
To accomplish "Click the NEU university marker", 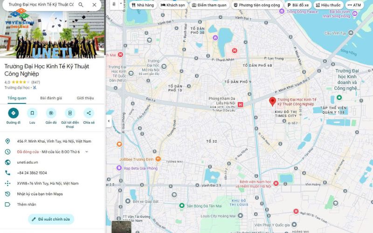I will tap(131, 74).
